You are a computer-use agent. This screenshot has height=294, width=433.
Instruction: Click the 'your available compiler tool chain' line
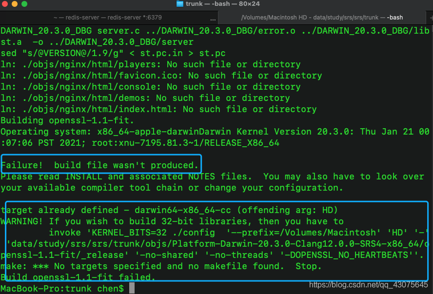click(172, 188)
